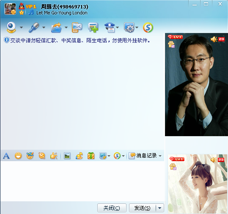228x214 pixels.
Task: Expand remote desktop apps dropdown arrow
Action: [x=137, y=27]
